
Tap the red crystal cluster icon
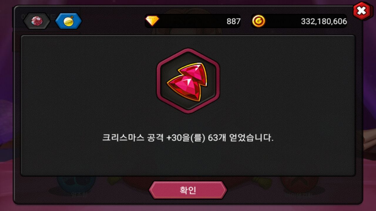tap(37, 21)
